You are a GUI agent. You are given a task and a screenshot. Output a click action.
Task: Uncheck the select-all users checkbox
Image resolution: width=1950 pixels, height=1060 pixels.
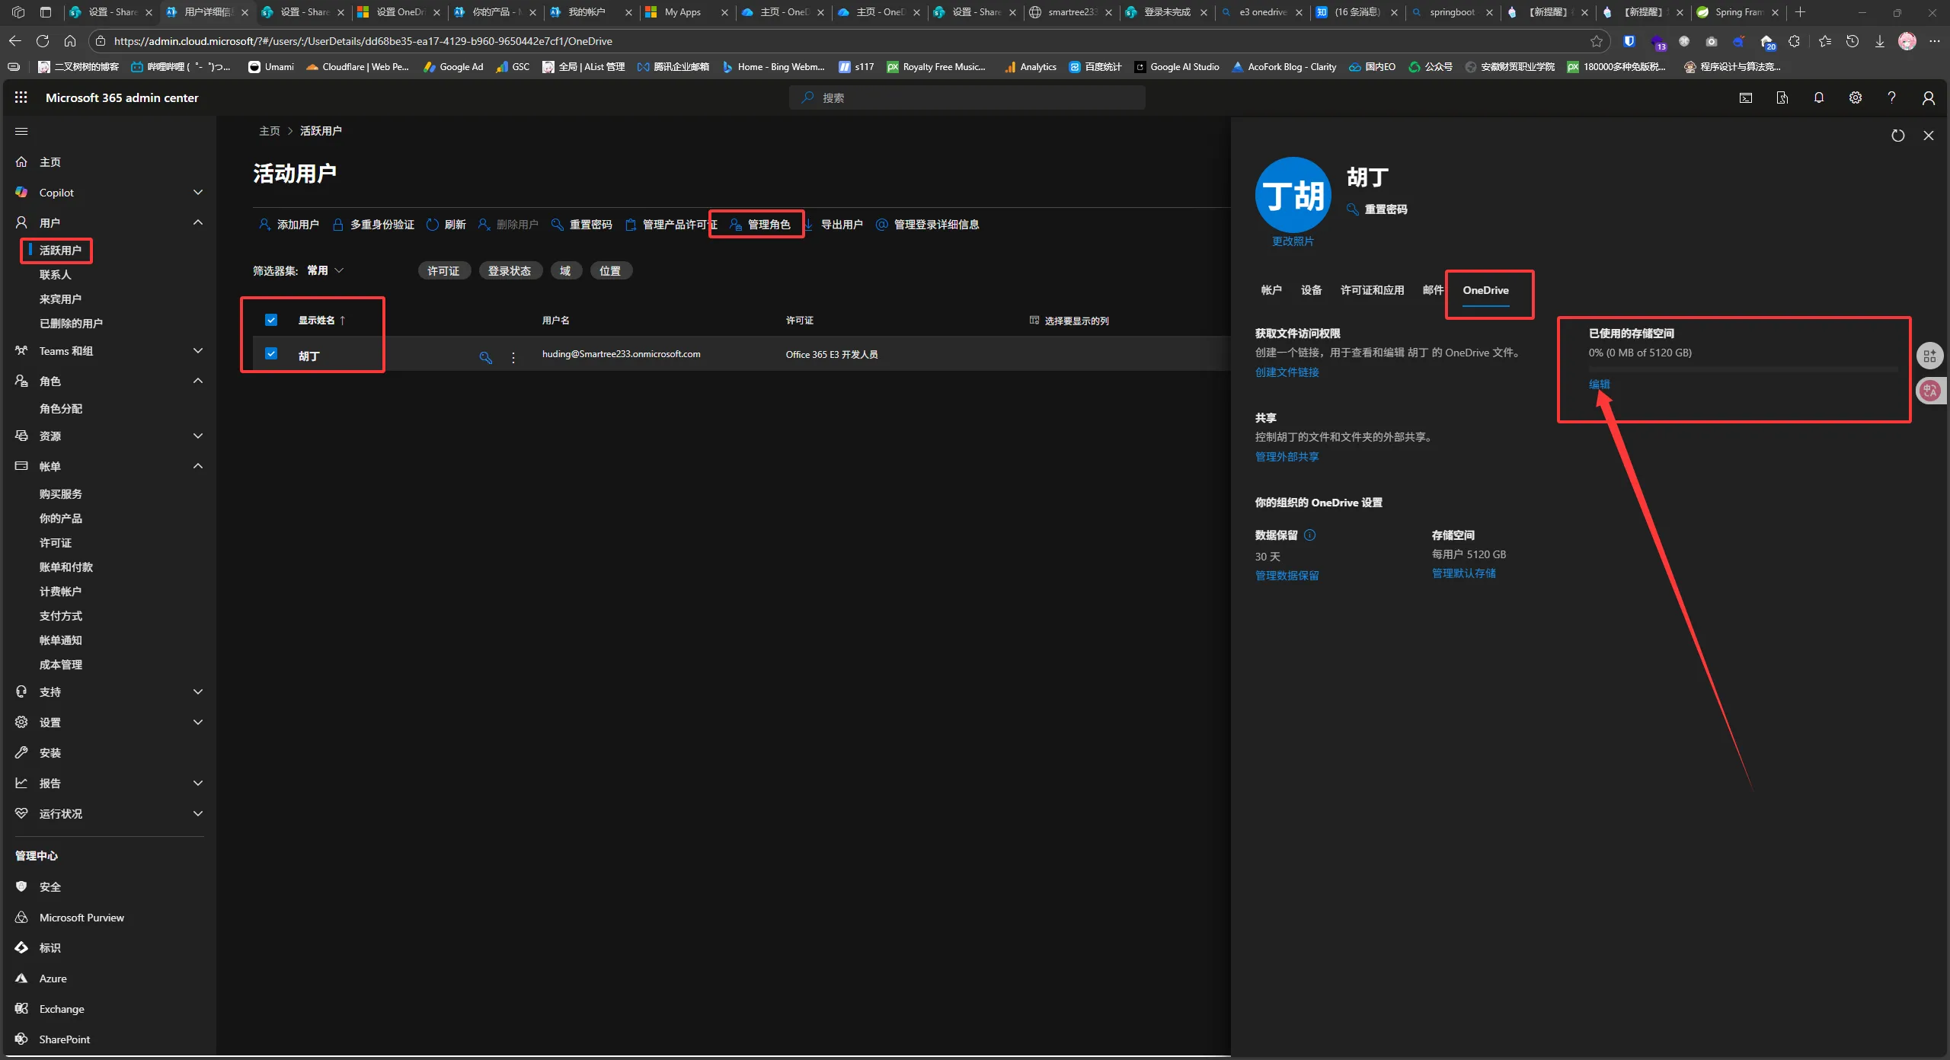tap(271, 320)
